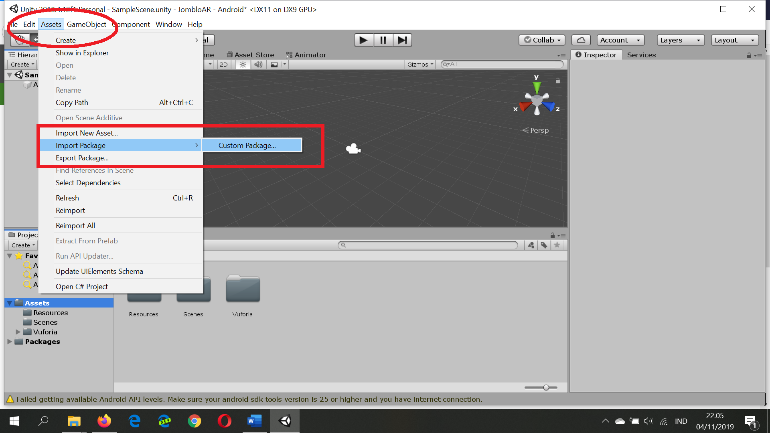Screen dimensions: 770x433
Task: Toggle scene audio speaker icon
Action: tap(258, 65)
